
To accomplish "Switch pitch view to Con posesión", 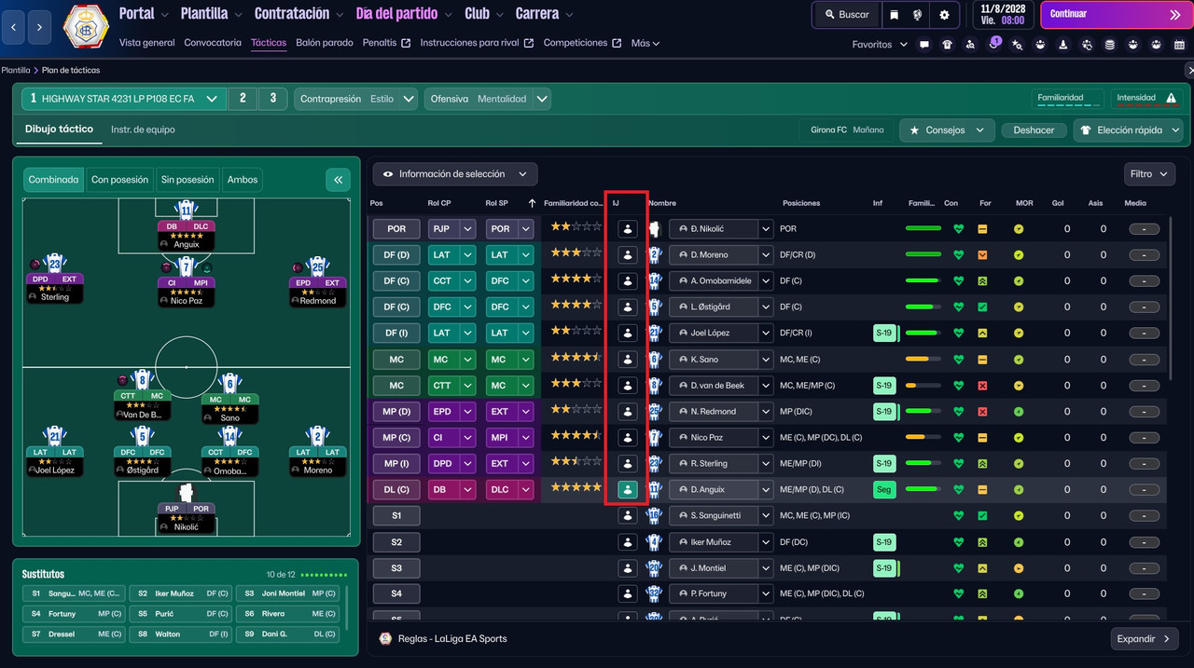I will 119,180.
